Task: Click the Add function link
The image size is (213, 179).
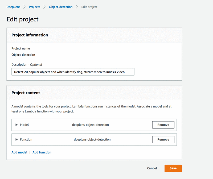Action: click(x=42, y=152)
